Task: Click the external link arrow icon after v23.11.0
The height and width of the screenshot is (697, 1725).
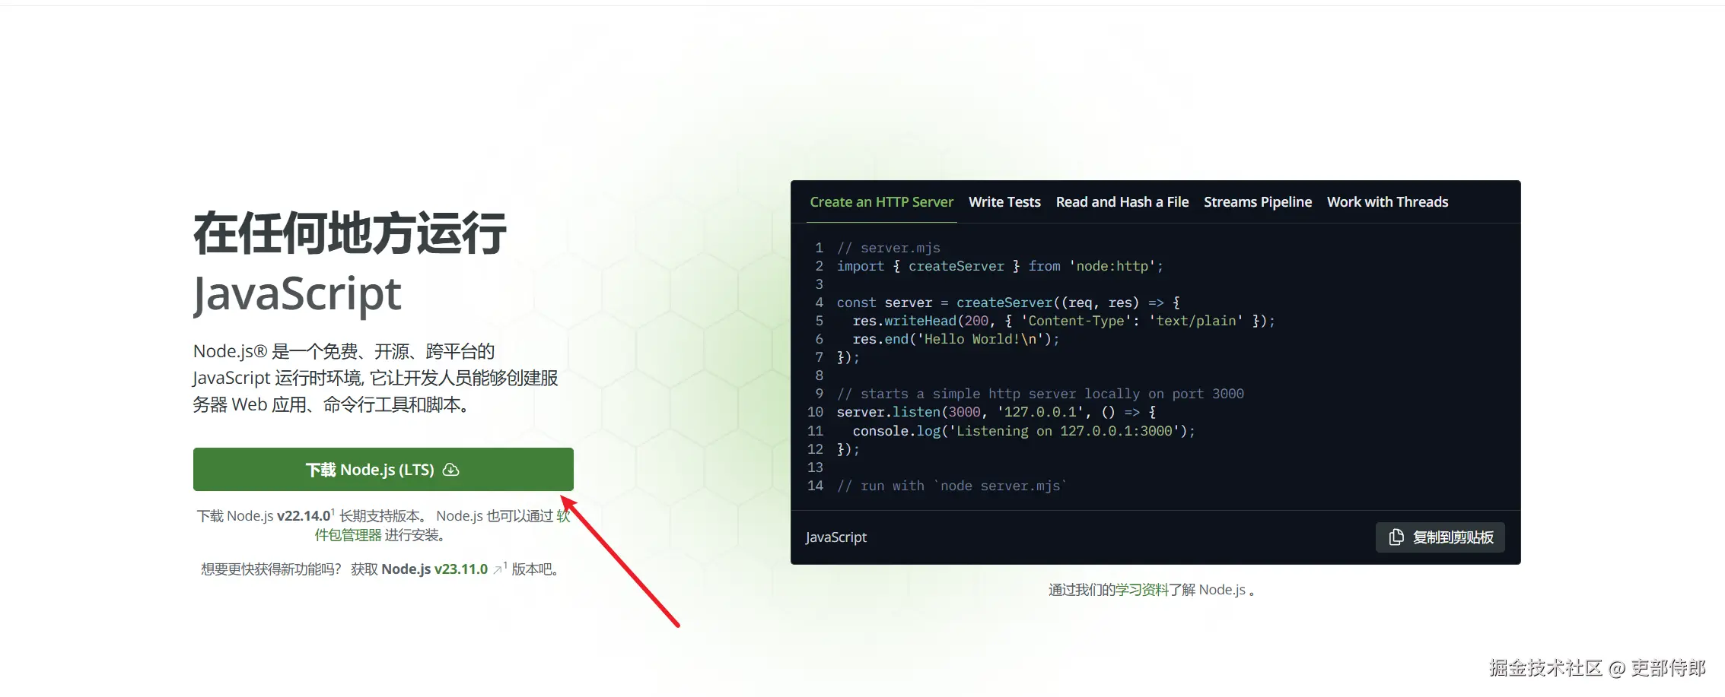Action: tap(498, 570)
